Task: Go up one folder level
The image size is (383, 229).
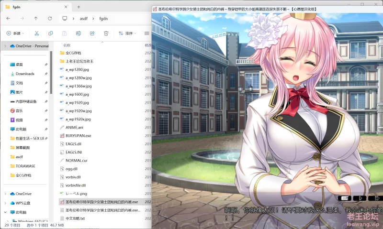Action: 36,19
